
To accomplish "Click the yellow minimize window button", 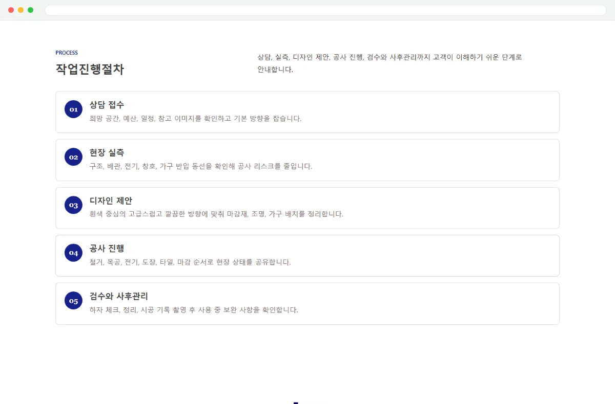I will [21, 10].
